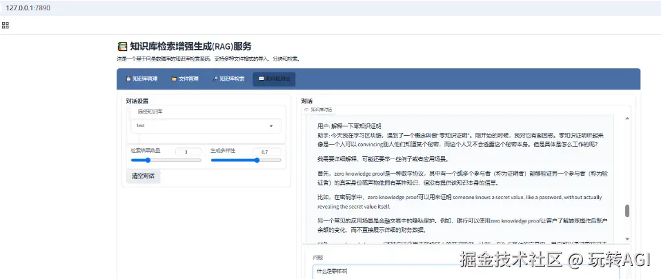The width and height of the screenshot is (661, 279).
Task: Switch to the 文件管理 tab
Action: [x=185, y=79]
